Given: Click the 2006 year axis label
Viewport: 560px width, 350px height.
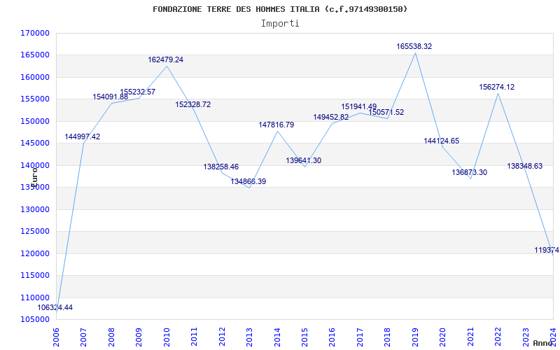Looking at the screenshot, I should coord(56,337).
